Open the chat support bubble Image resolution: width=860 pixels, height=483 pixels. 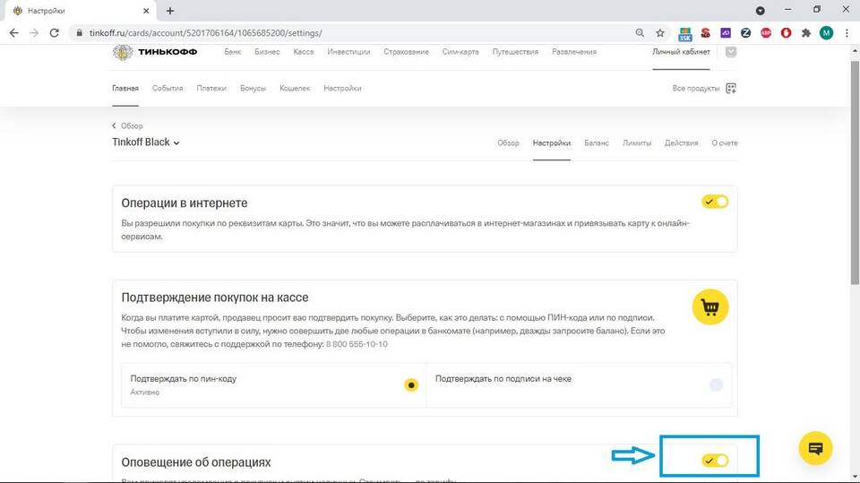coord(815,447)
